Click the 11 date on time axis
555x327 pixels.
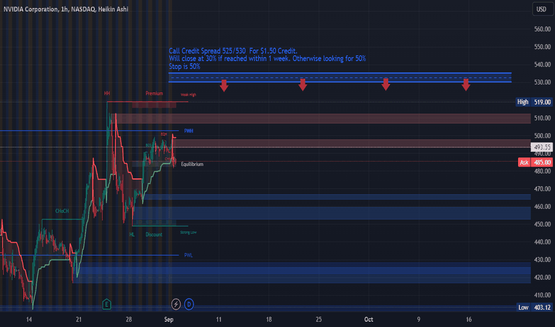[219, 319]
